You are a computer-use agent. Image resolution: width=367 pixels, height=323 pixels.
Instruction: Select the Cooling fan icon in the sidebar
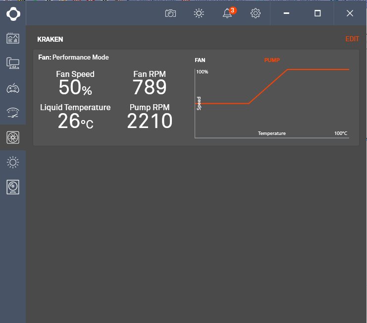13,137
